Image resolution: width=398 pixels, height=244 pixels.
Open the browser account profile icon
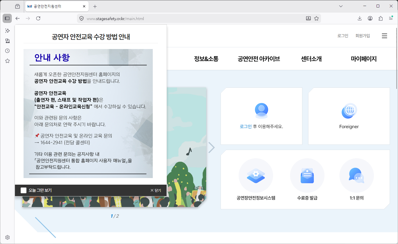point(370,18)
